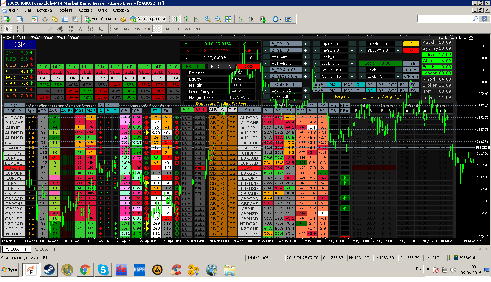Switch chart to bar chart icon
This screenshot has height=282, width=491.
176,19
